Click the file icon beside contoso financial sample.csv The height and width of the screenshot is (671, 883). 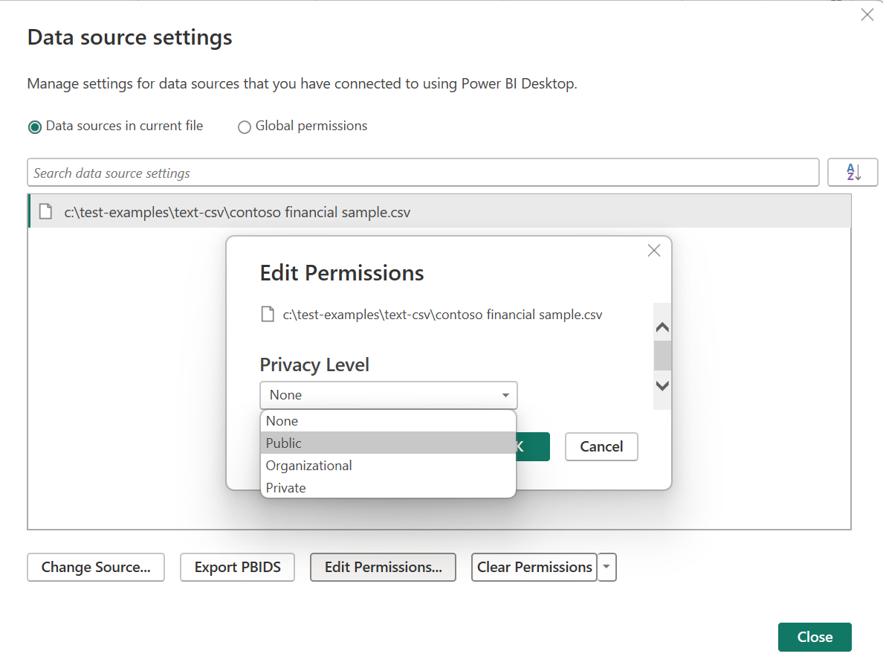pyautogui.click(x=45, y=211)
